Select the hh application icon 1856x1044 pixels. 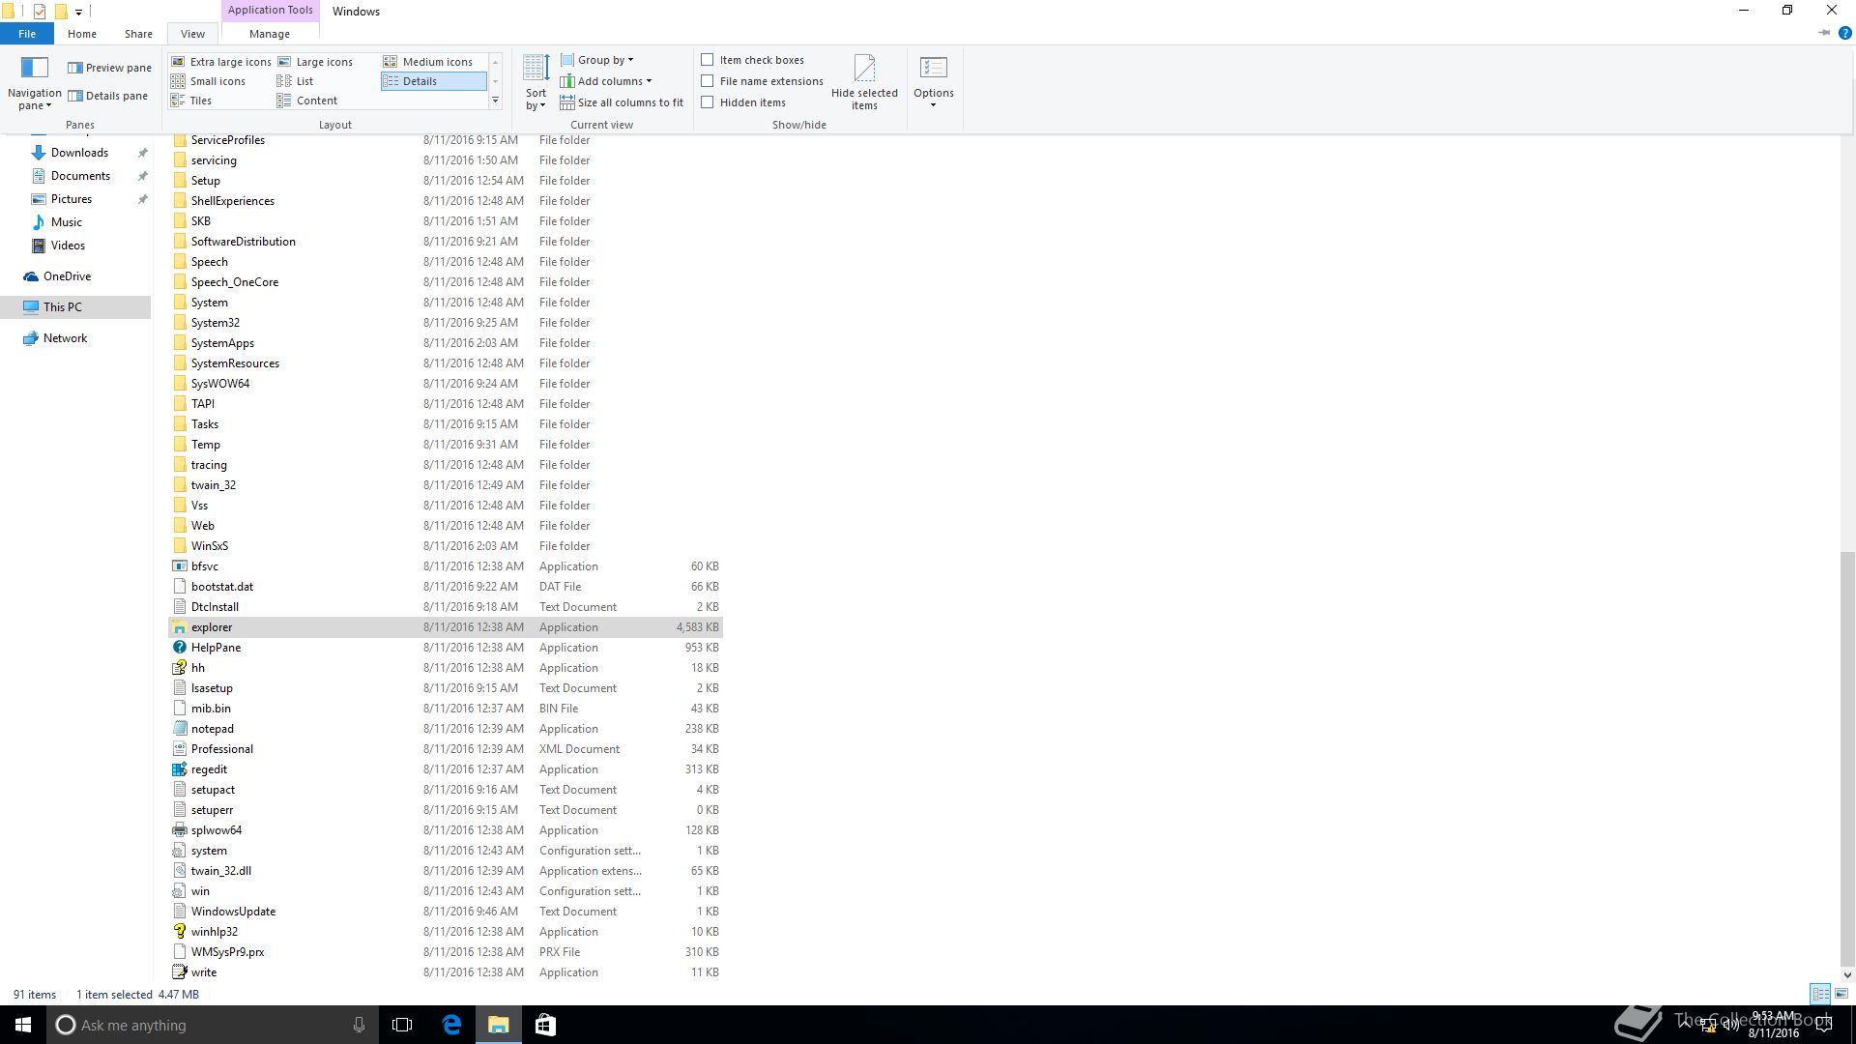(179, 668)
